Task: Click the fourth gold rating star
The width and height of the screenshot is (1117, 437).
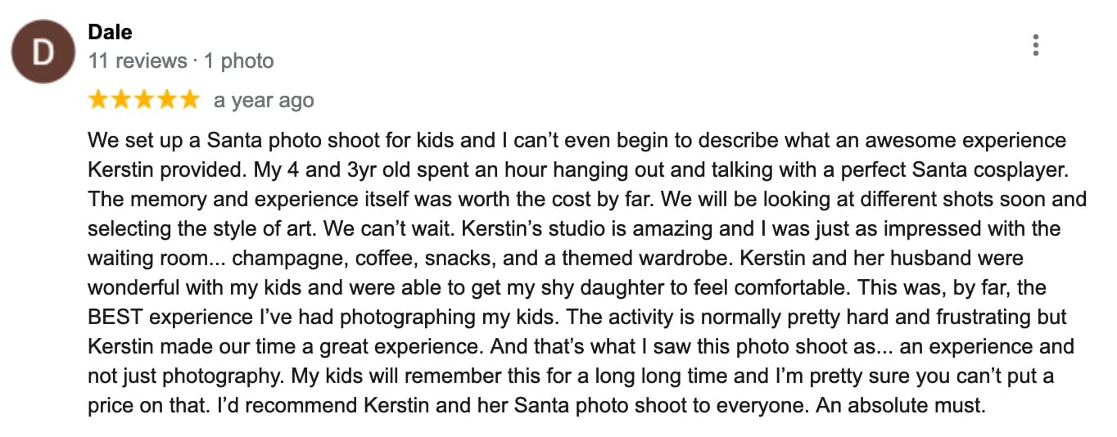Action: [x=166, y=100]
